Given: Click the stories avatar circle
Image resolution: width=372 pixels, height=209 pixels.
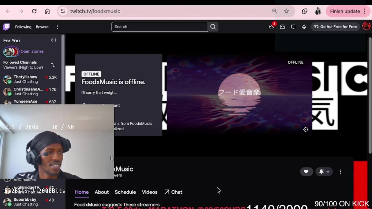Looking at the screenshot, I should coord(11,52).
